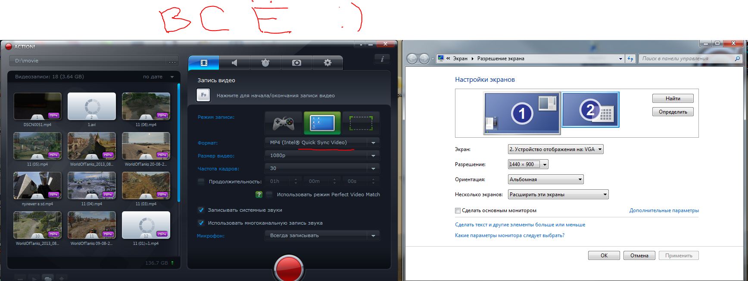
Task: Open the screenshots camera tab
Action: (296, 63)
